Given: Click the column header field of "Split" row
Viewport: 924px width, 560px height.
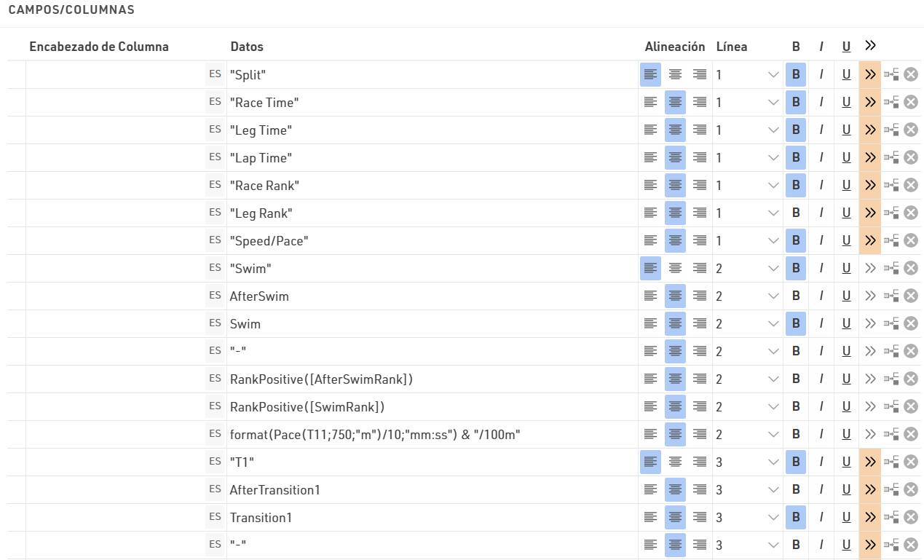Looking at the screenshot, I should [114, 74].
